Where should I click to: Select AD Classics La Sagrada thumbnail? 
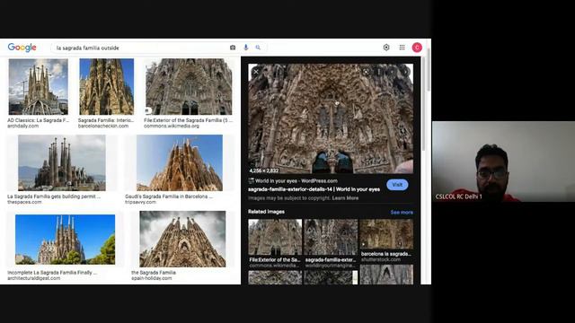(x=38, y=87)
